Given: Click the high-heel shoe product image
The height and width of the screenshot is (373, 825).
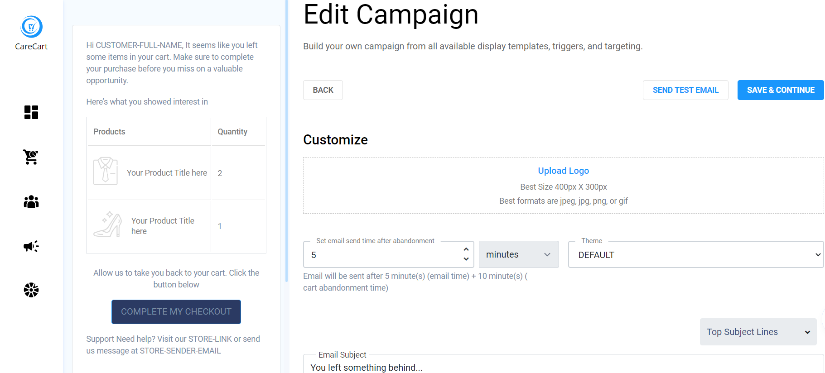Looking at the screenshot, I should click(x=108, y=225).
